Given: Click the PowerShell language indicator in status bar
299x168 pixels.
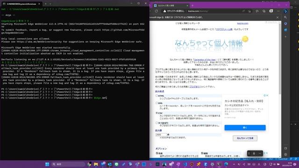Looking at the screenshot, I should pyautogui.click(x=282, y=159).
